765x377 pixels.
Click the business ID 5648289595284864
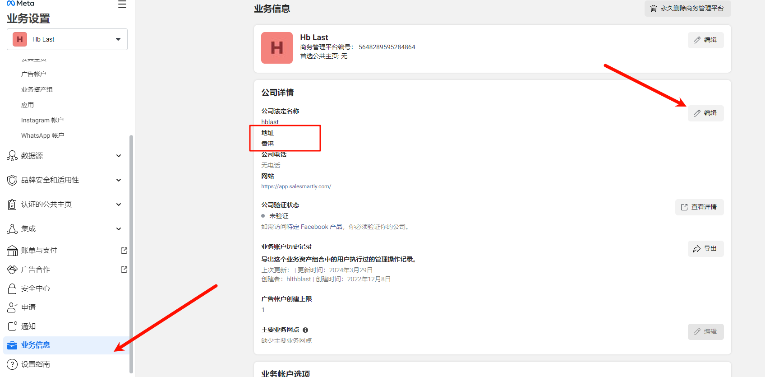[x=387, y=47]
